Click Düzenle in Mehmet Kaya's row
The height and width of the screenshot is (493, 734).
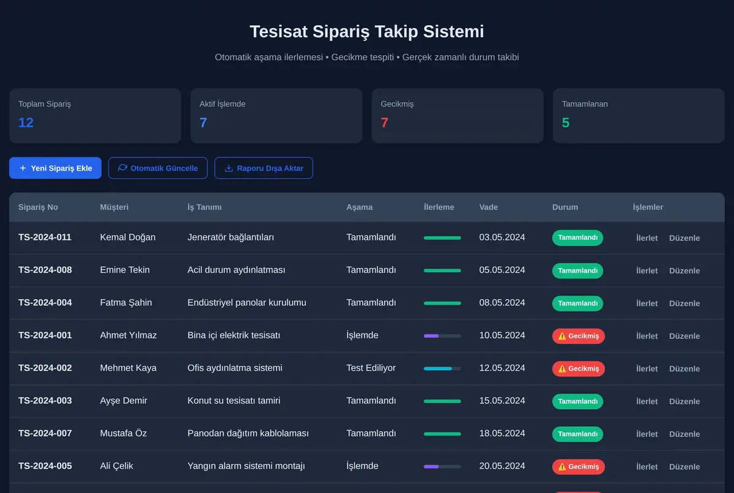point(684,369)
